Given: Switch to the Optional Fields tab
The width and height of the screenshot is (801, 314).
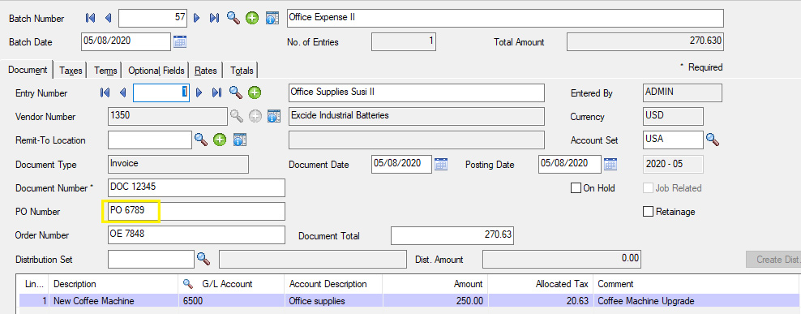Looking at the screenshot, I should pyautogui.click(x=156, y=71).
